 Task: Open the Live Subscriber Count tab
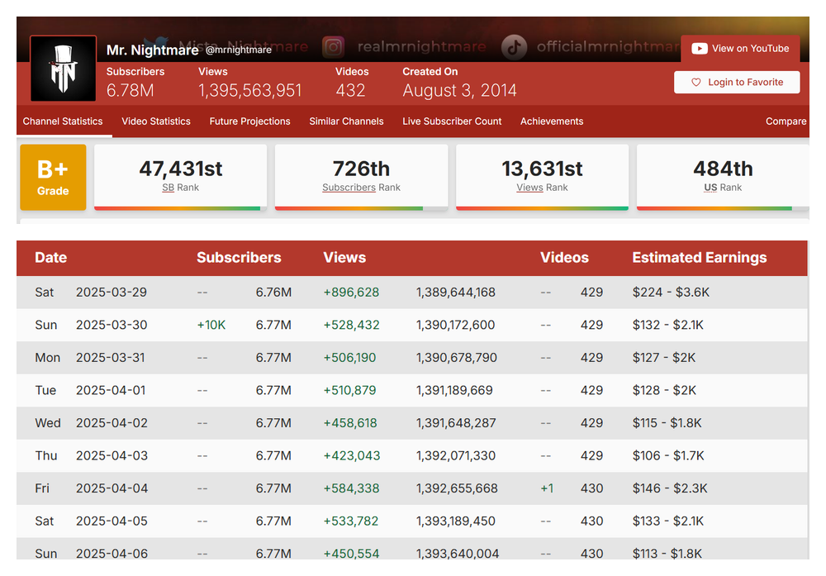point(452,121)
